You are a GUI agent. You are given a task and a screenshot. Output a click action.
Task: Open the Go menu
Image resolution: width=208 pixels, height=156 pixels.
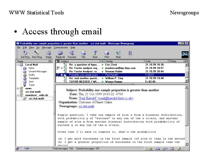click(38, 47)
